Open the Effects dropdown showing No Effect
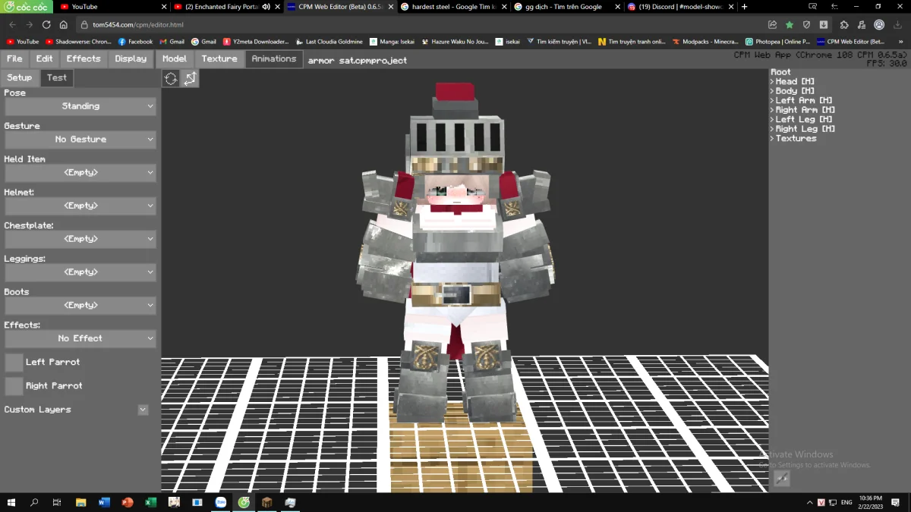This screenshot has height=512, width=911. point(80,338)
